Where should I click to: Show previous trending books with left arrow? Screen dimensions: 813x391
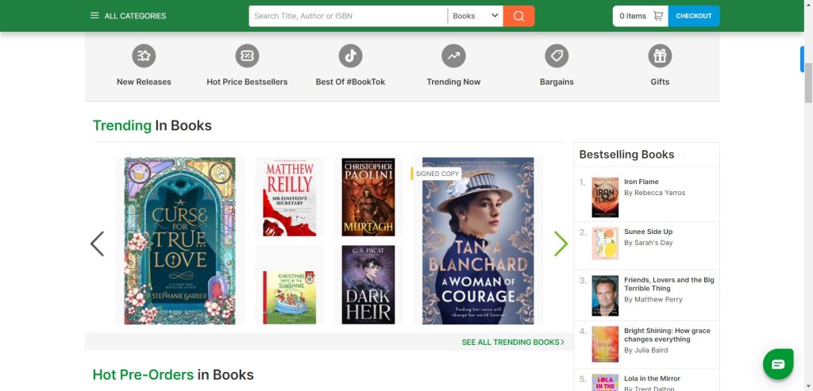(97, 243)
